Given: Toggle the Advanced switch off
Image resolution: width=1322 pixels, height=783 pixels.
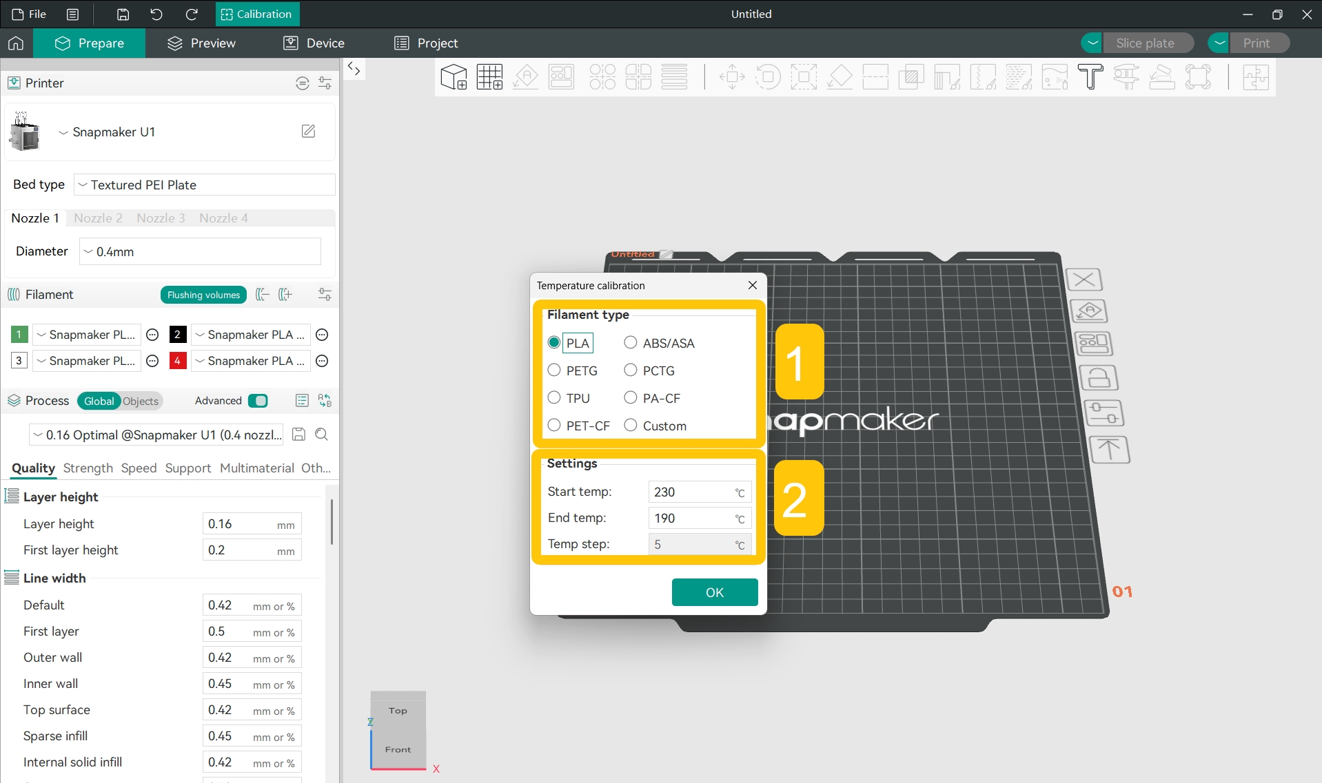Looking at the screenshot, I should (258, 401).
